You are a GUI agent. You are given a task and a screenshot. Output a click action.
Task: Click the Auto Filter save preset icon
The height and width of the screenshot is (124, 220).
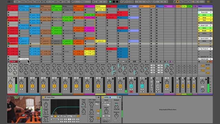click(x=99, y=97)
